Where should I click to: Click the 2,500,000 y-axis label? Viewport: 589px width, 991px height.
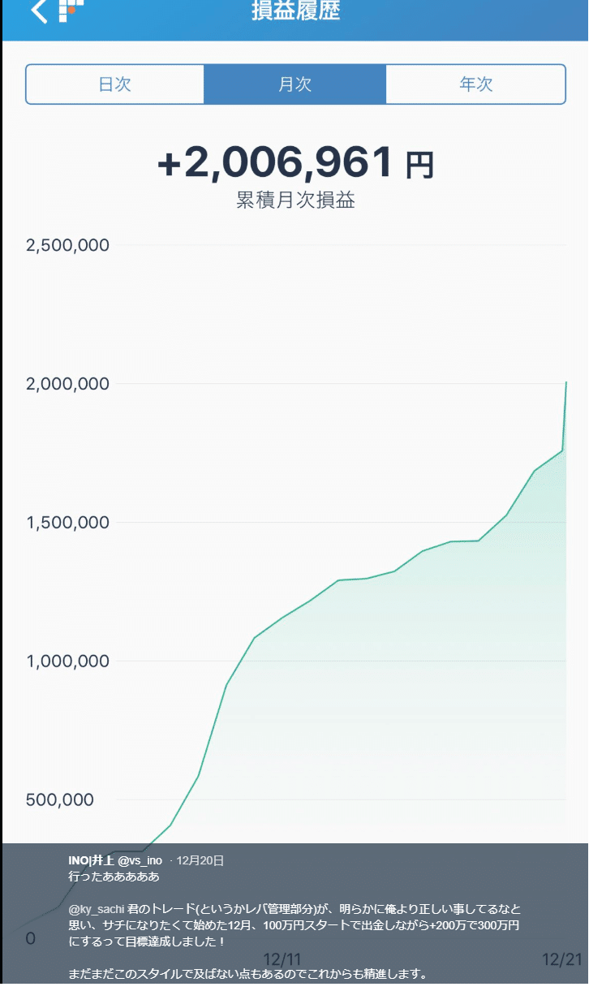pyautogui.click(x=68, y=245)
